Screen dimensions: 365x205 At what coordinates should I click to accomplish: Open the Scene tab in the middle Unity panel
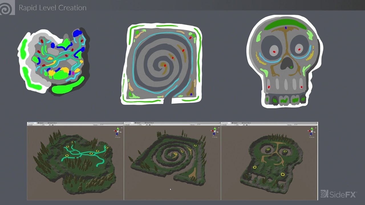[129, 123]
